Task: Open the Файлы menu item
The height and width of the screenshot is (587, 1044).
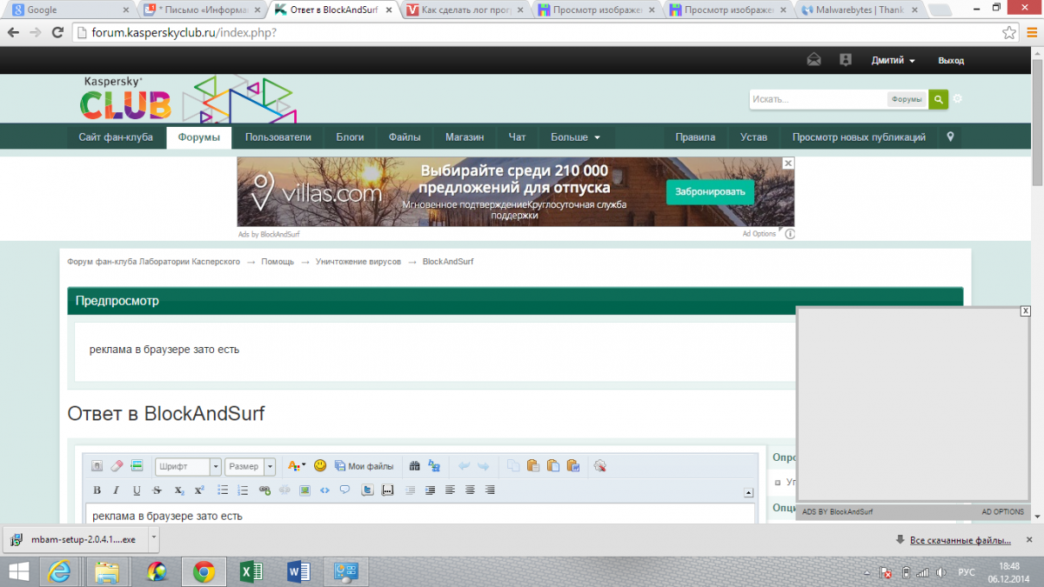Action: [x=405, y=137]
